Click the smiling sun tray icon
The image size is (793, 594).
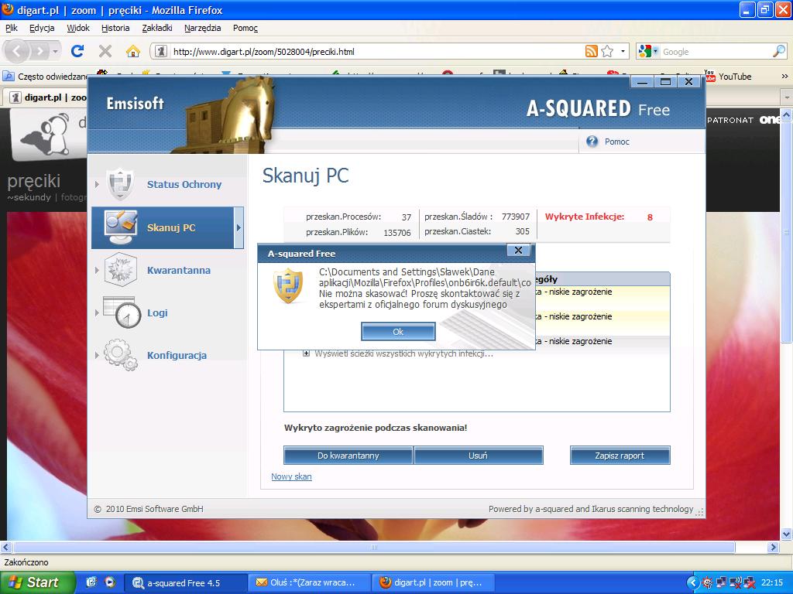[708, 583]
